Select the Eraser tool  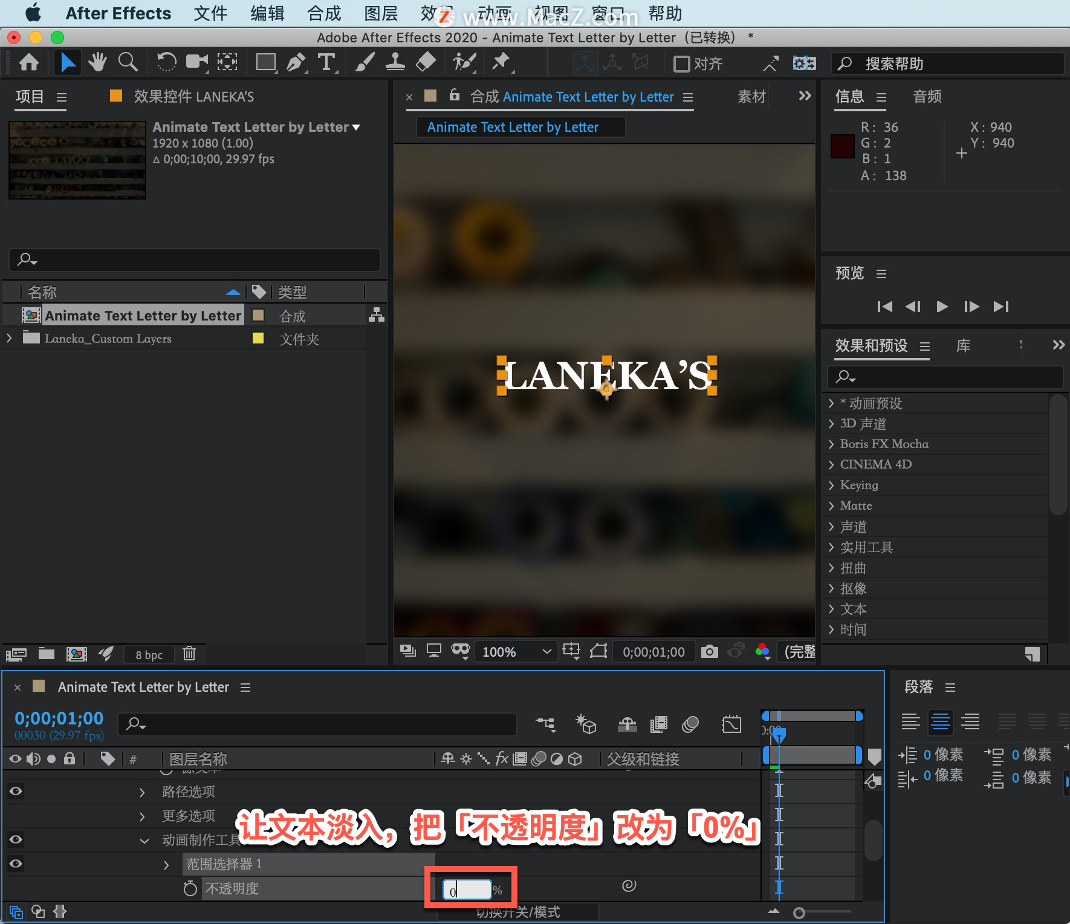point(426,62)
